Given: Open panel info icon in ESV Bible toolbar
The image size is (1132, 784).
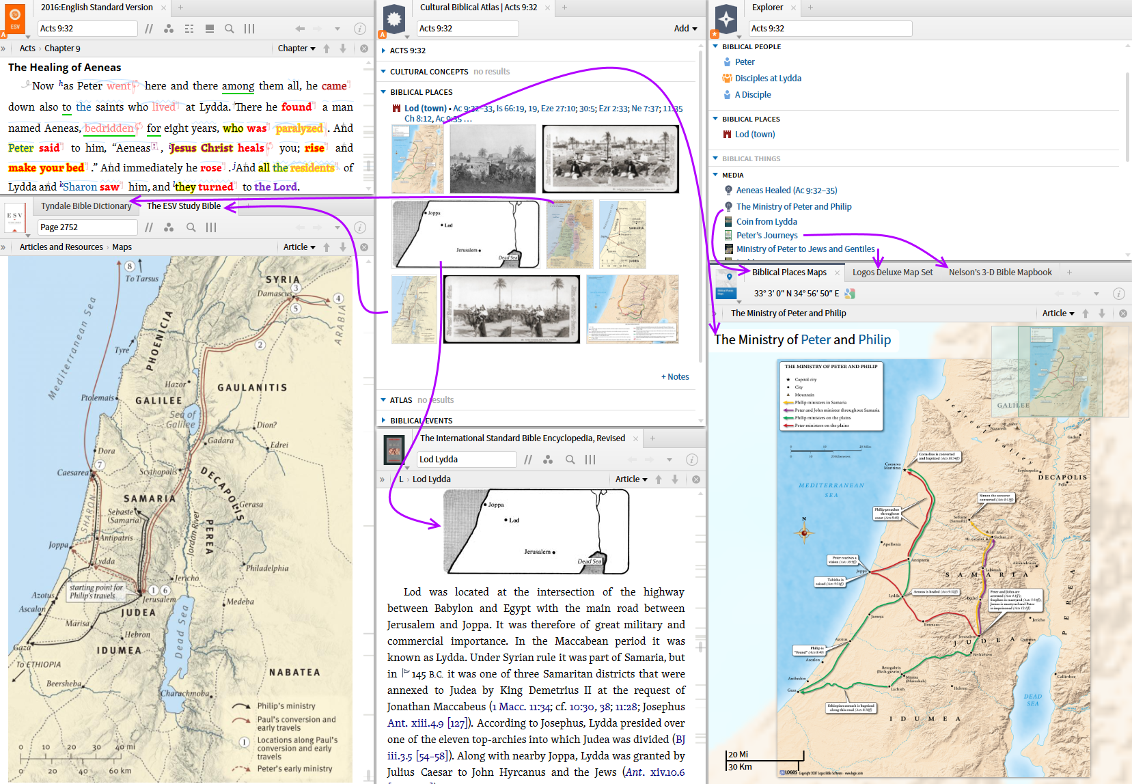Looking at the screenshot, I should [360, 29].
